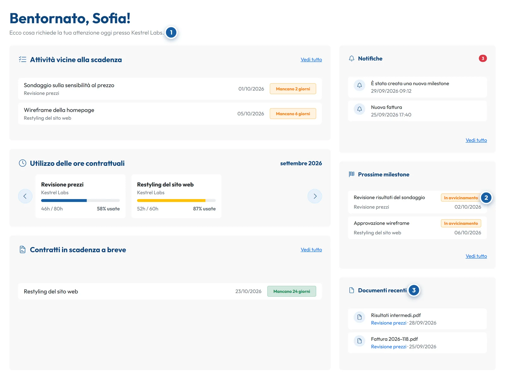
Task: Open Vedi tutto in Prossime milestone panel
Action: [476, 256]
